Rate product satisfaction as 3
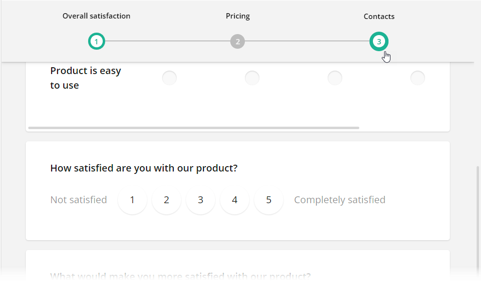Screen dimensions: 481x286 coord(200,200)
